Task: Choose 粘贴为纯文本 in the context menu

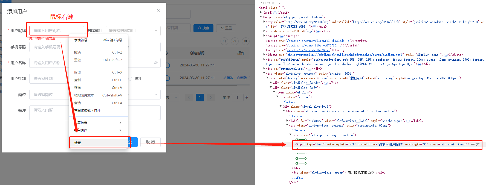Action: (x=98, y=95)
